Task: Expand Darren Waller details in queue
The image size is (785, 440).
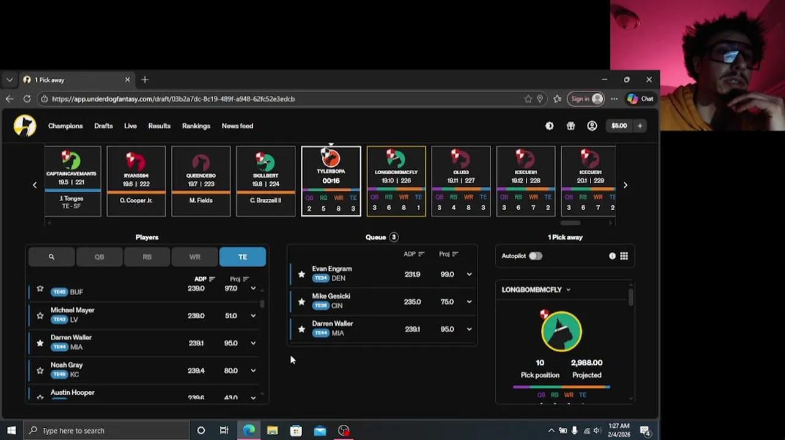Action: (469, 329)
